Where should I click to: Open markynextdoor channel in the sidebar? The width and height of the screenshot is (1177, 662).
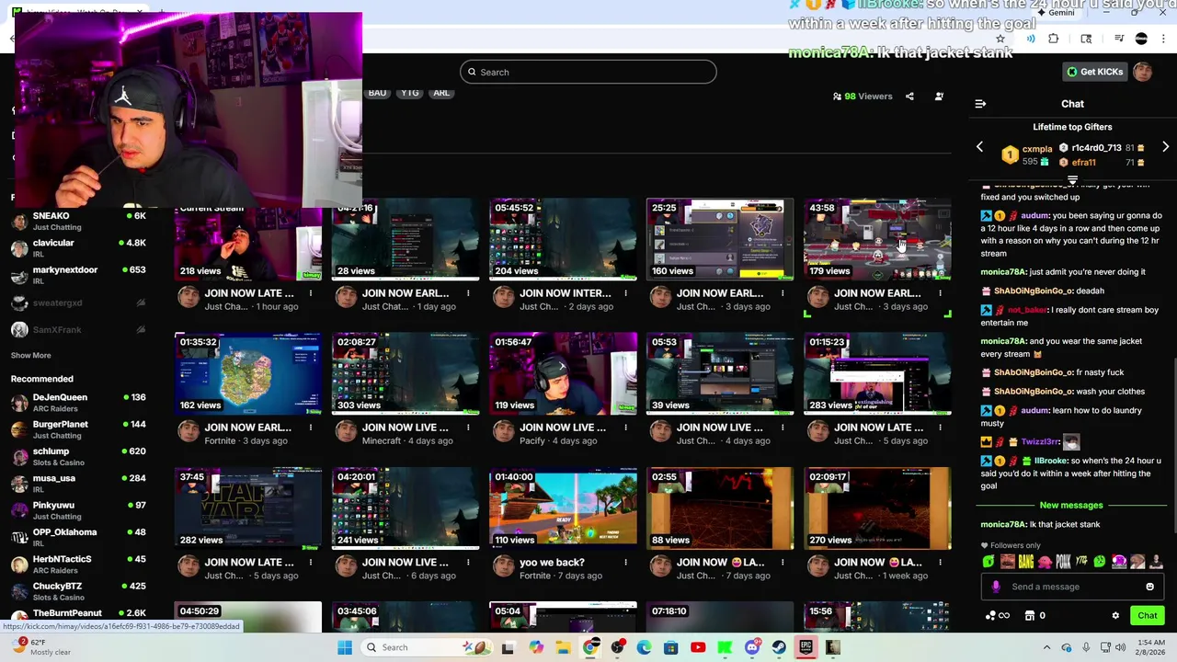click(78, 275)
